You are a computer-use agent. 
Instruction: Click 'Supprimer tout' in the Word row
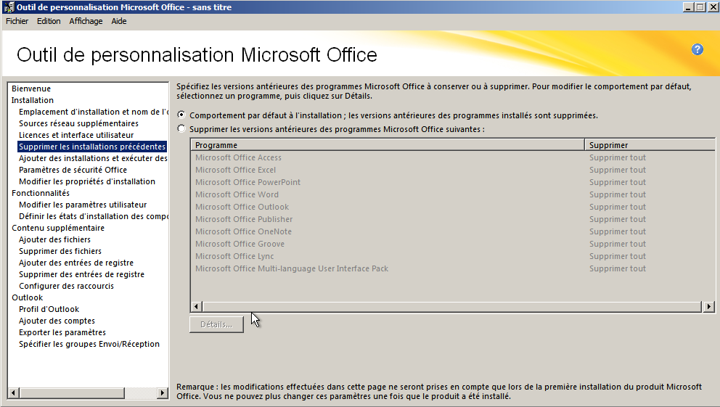618,194
